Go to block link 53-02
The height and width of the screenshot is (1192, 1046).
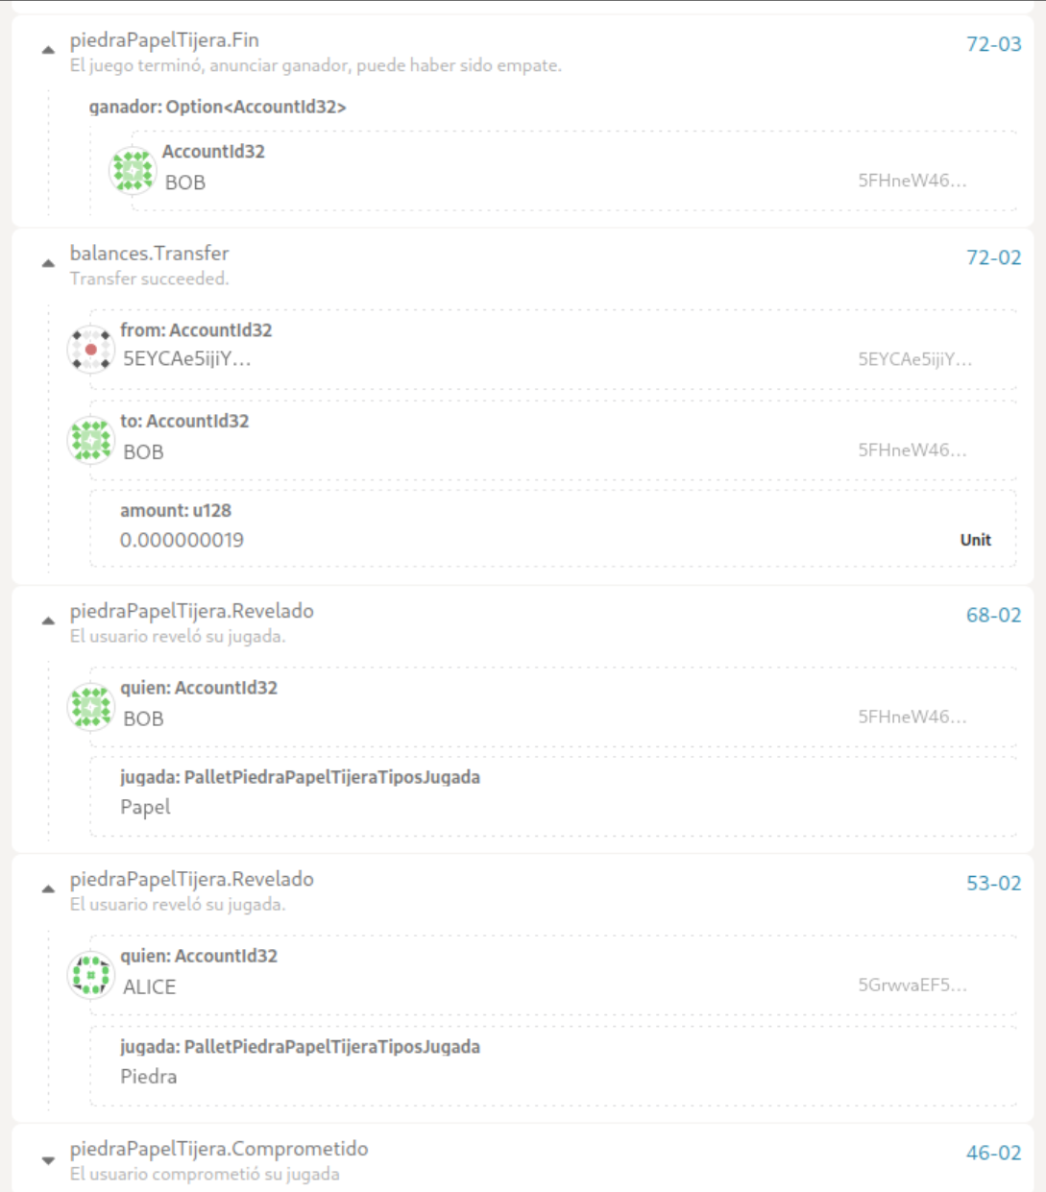993,883
